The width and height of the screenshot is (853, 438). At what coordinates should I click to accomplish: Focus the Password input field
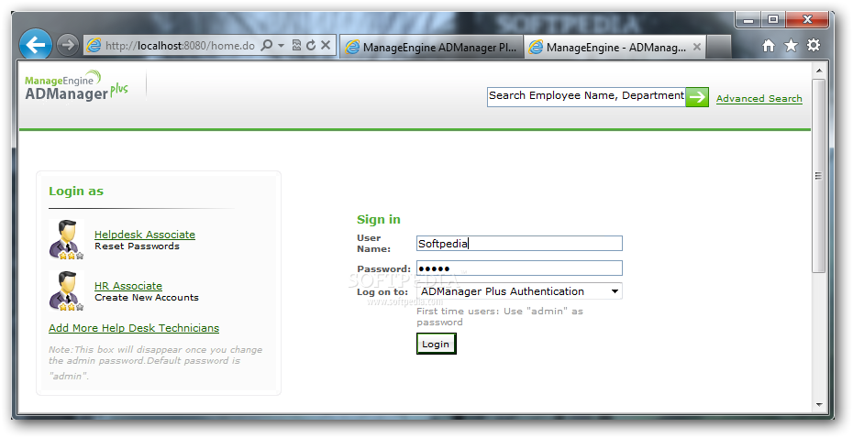pos(519,268)
